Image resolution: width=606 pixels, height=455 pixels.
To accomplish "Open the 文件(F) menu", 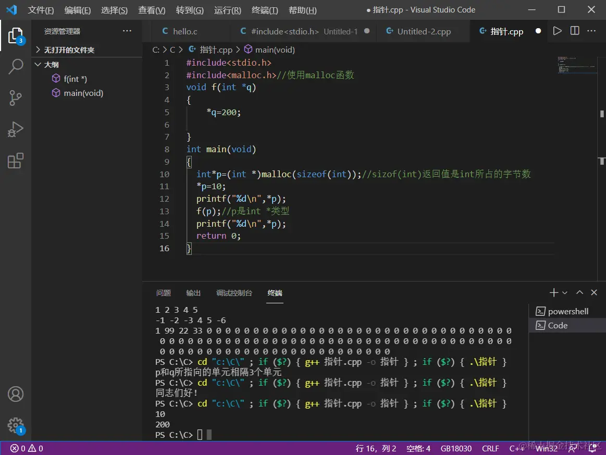I will 41,10.
